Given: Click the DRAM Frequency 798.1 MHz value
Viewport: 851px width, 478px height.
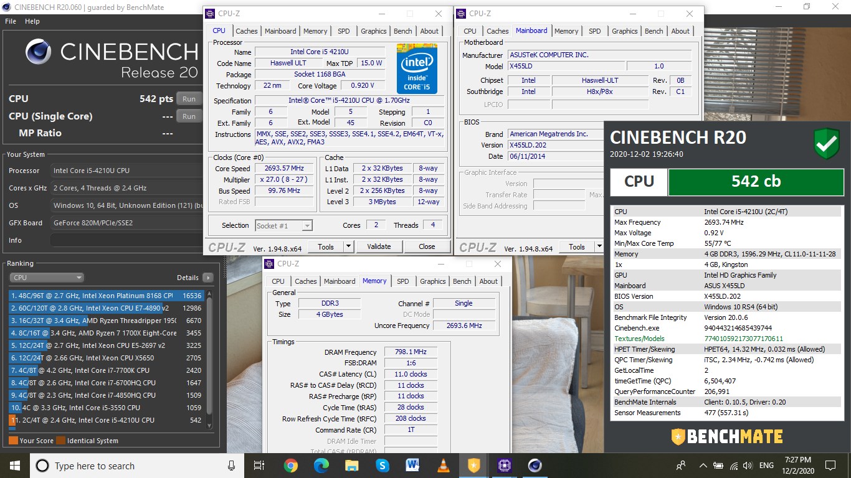Looking at the screenshot, I should (411, 352).
